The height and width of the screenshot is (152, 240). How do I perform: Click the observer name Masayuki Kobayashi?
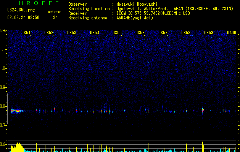(x=137, y=4)
